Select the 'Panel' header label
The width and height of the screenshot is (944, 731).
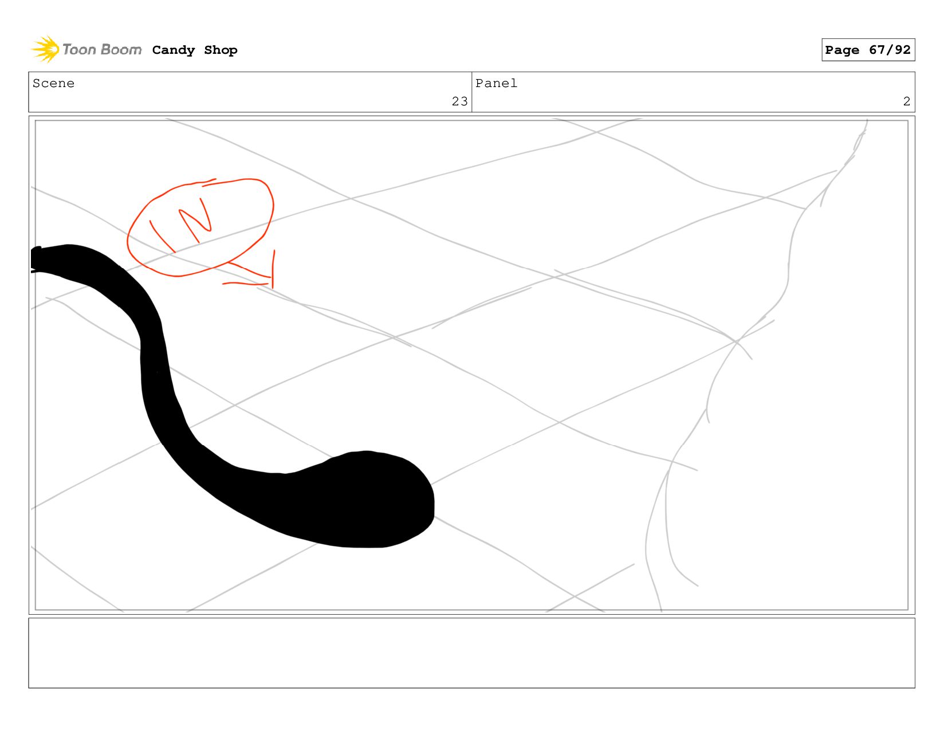(x=496, y=83)
